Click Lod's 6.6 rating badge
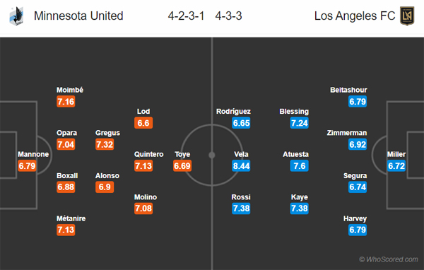Viewport: 424px width, 270px height. [x=143, y=123]
